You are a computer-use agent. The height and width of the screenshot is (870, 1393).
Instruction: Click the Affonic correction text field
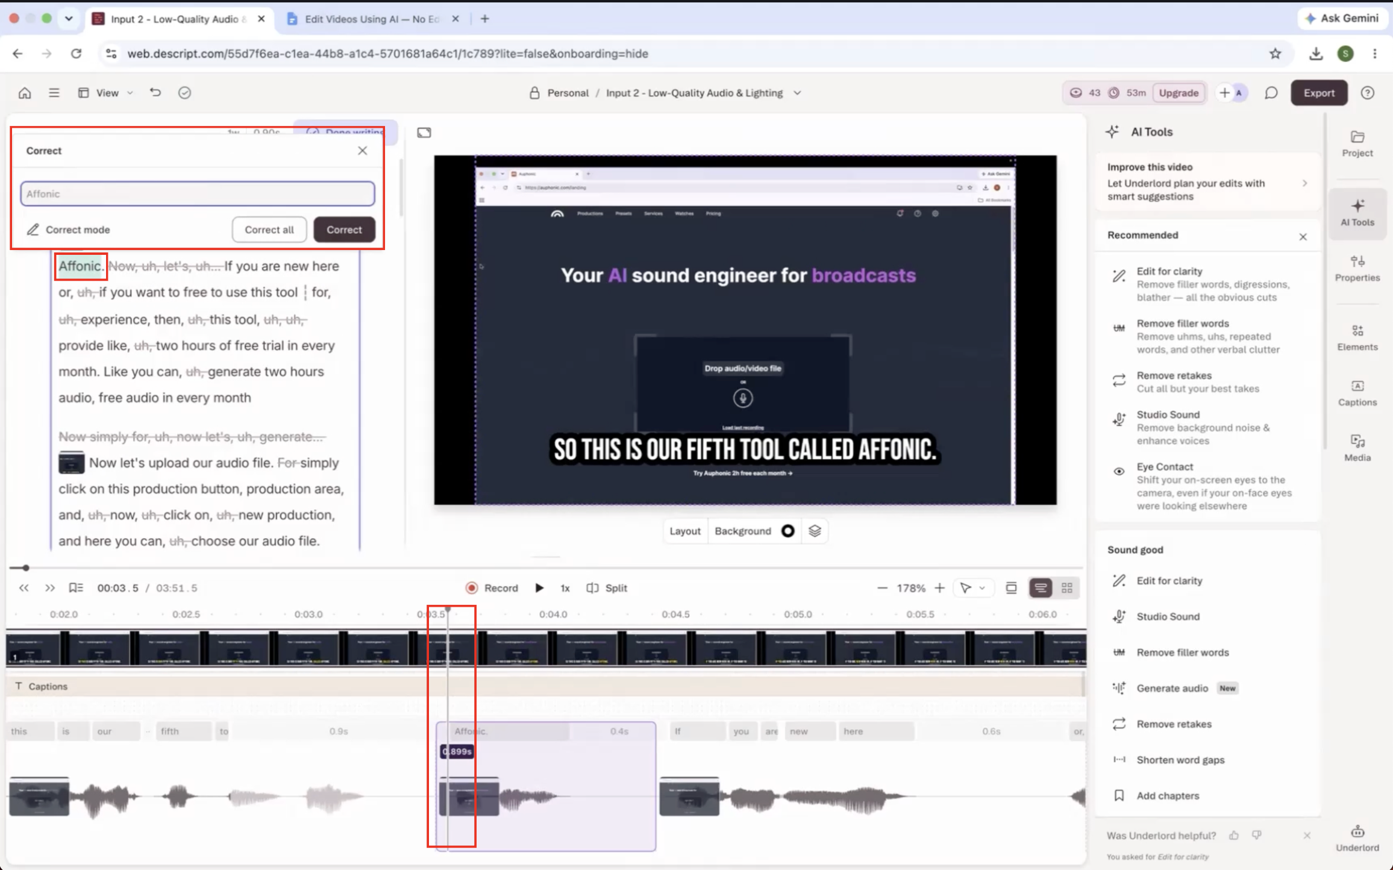click(x=198, y=194)
